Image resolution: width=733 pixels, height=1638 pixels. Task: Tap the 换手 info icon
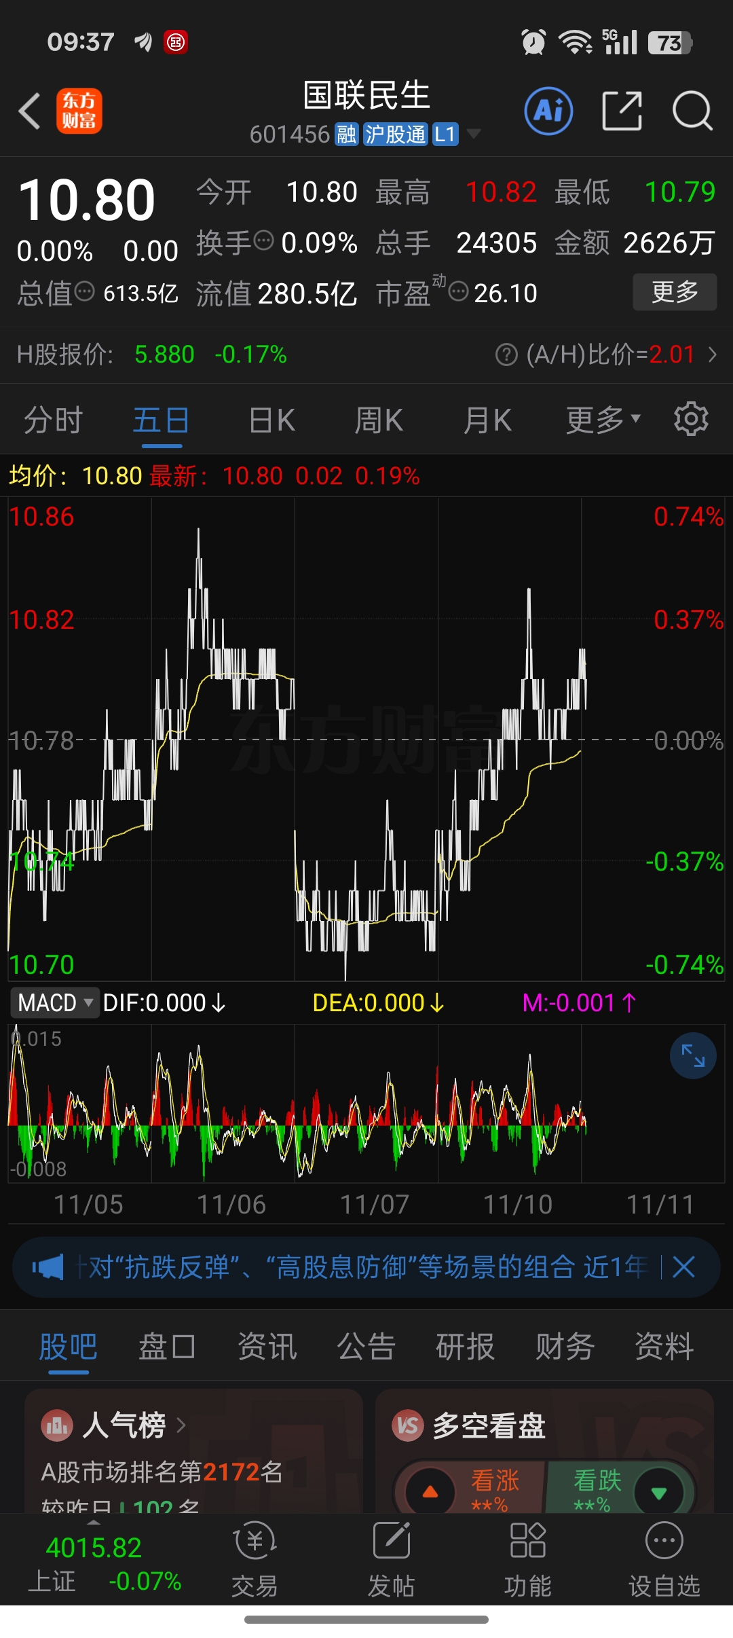[x=263, y=240]
